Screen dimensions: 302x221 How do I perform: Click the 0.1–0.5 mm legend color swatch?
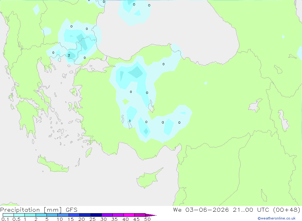click(x=8, y=215)
